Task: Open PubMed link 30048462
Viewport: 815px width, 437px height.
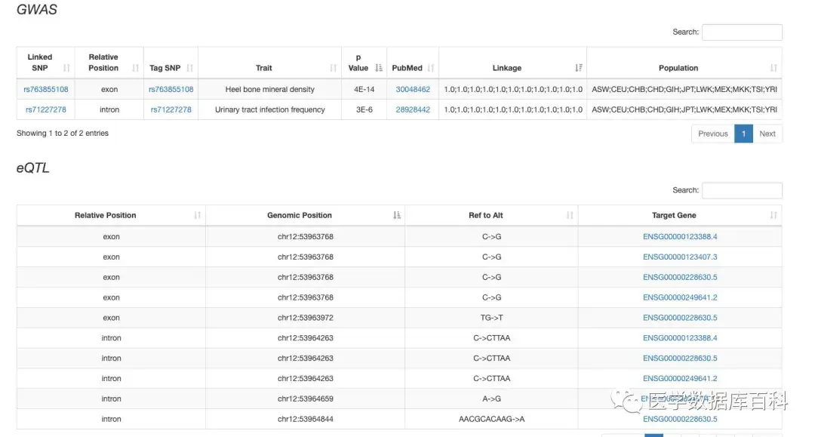Action: click(x=413, y=89)
